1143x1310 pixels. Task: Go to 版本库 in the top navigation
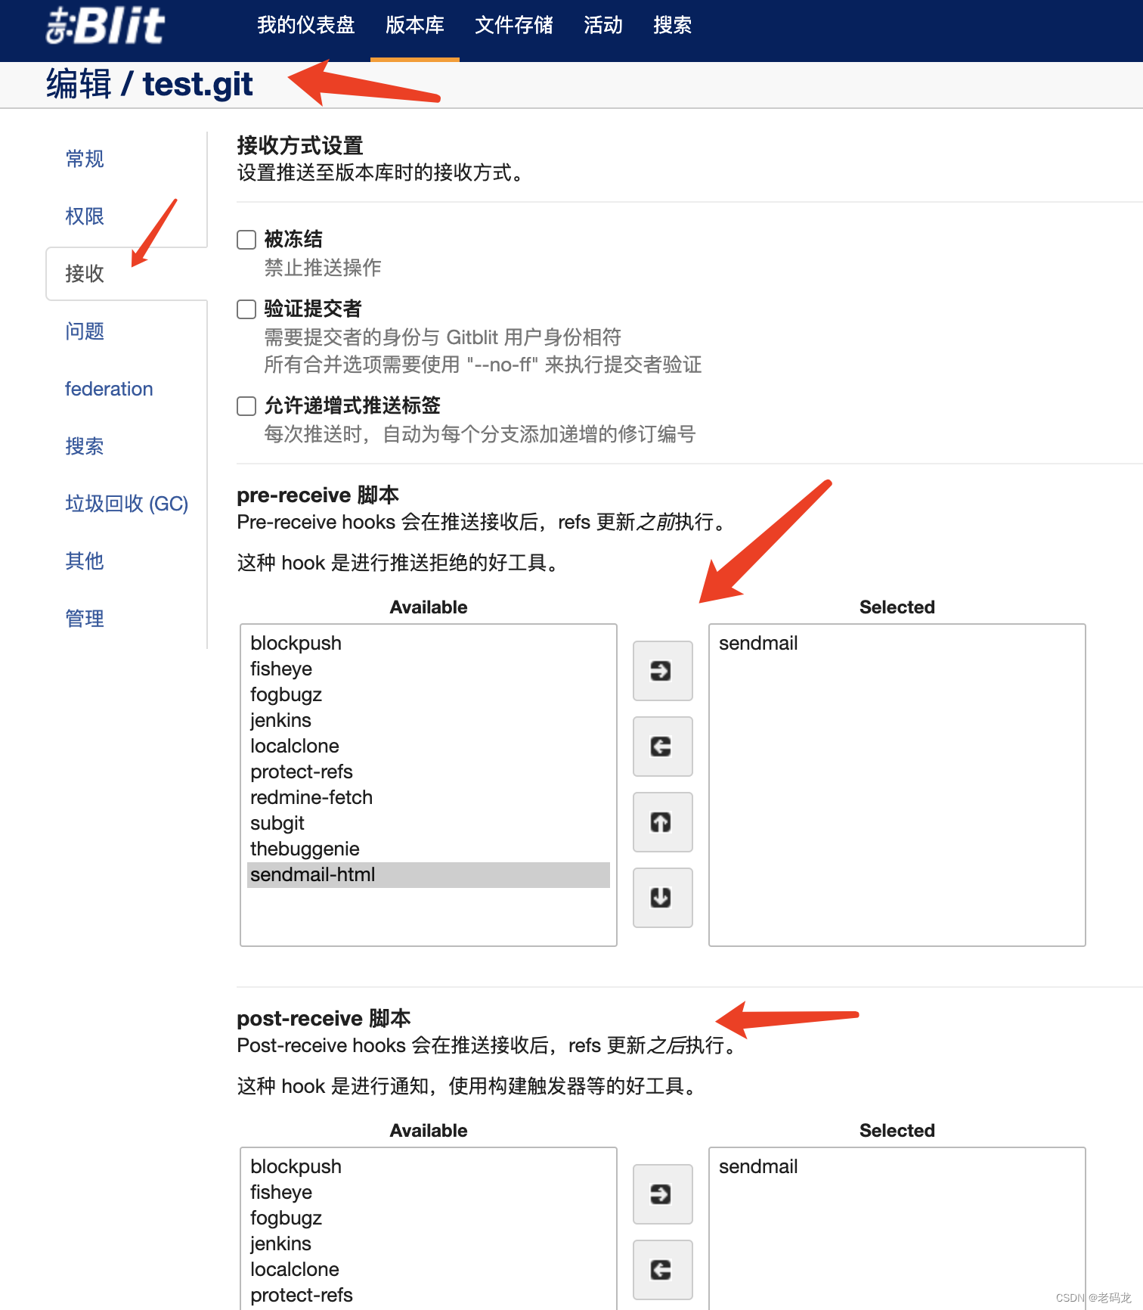[x=415, y=26]
